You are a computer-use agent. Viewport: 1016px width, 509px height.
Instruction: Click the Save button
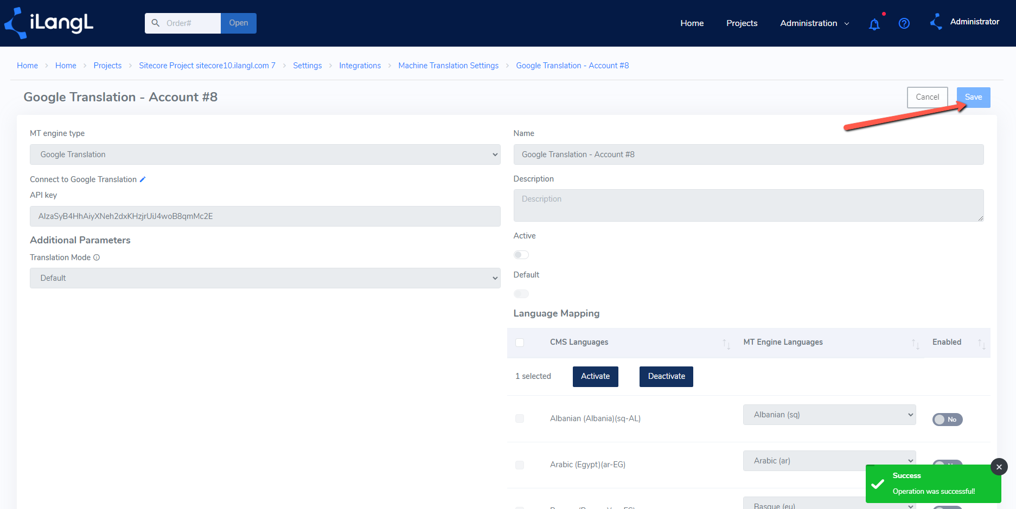point(973,98)
